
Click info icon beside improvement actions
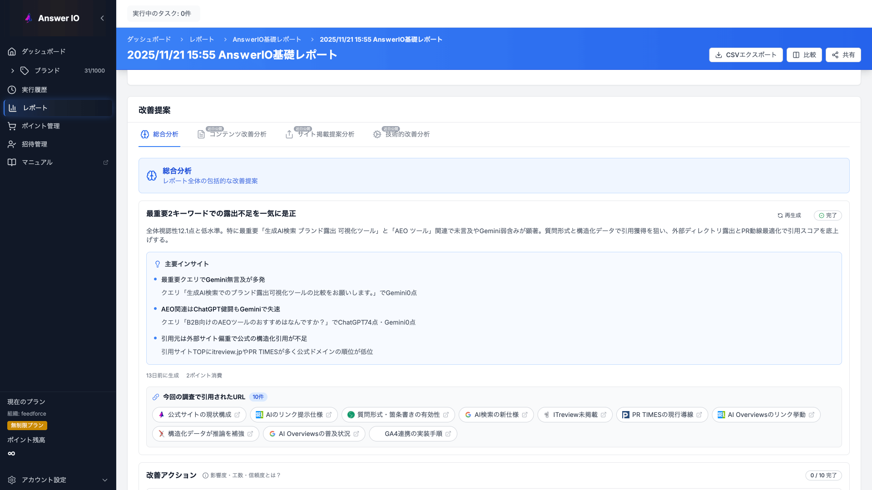tap(205, 475)
